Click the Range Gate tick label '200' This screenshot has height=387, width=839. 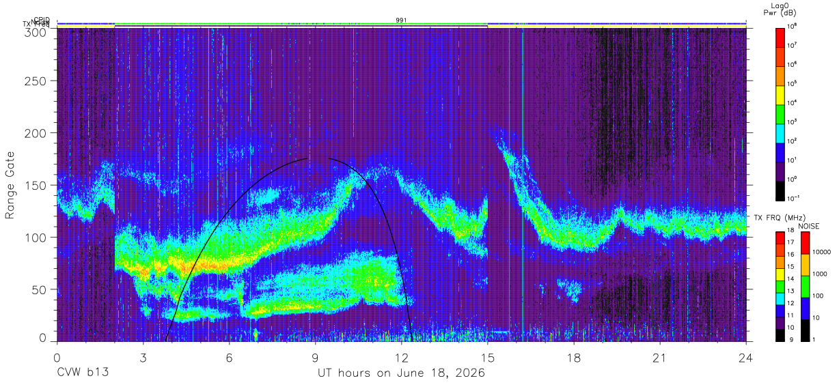[36, 133]
